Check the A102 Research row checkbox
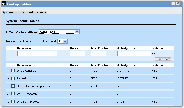The image size is (184, 108). 13,94
